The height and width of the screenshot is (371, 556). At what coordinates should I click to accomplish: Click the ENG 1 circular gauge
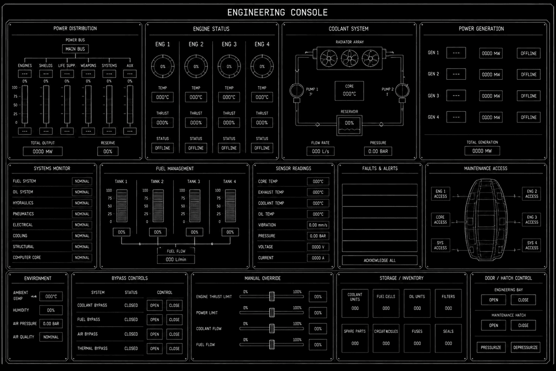[163, 67]
